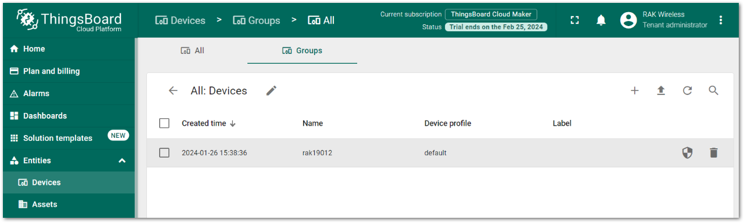
Task: Open the notifications bell
Action: coord(601,20)
